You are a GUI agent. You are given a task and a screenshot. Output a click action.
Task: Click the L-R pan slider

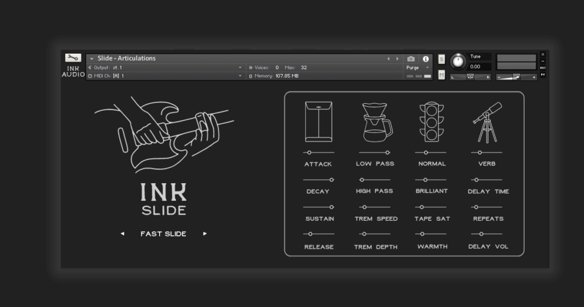tap(471, 77)
